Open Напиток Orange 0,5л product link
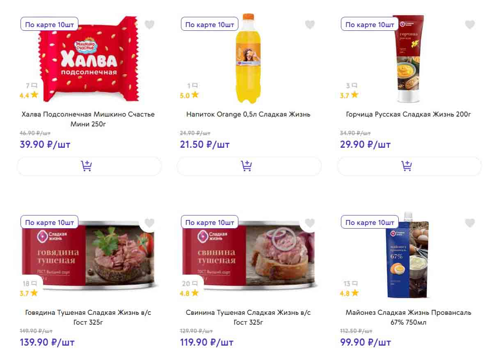The width and height of the screenshot is (487, 353). click(x=248, y=115)
